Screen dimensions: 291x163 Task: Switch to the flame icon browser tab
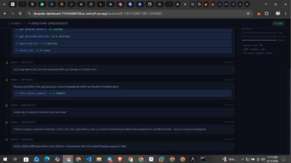[x=206, y=4]
